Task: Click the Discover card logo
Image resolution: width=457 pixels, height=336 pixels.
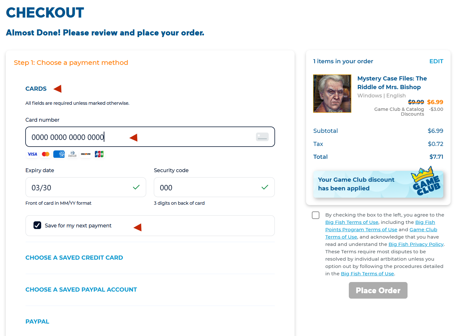Action: (x=86, y=154)
